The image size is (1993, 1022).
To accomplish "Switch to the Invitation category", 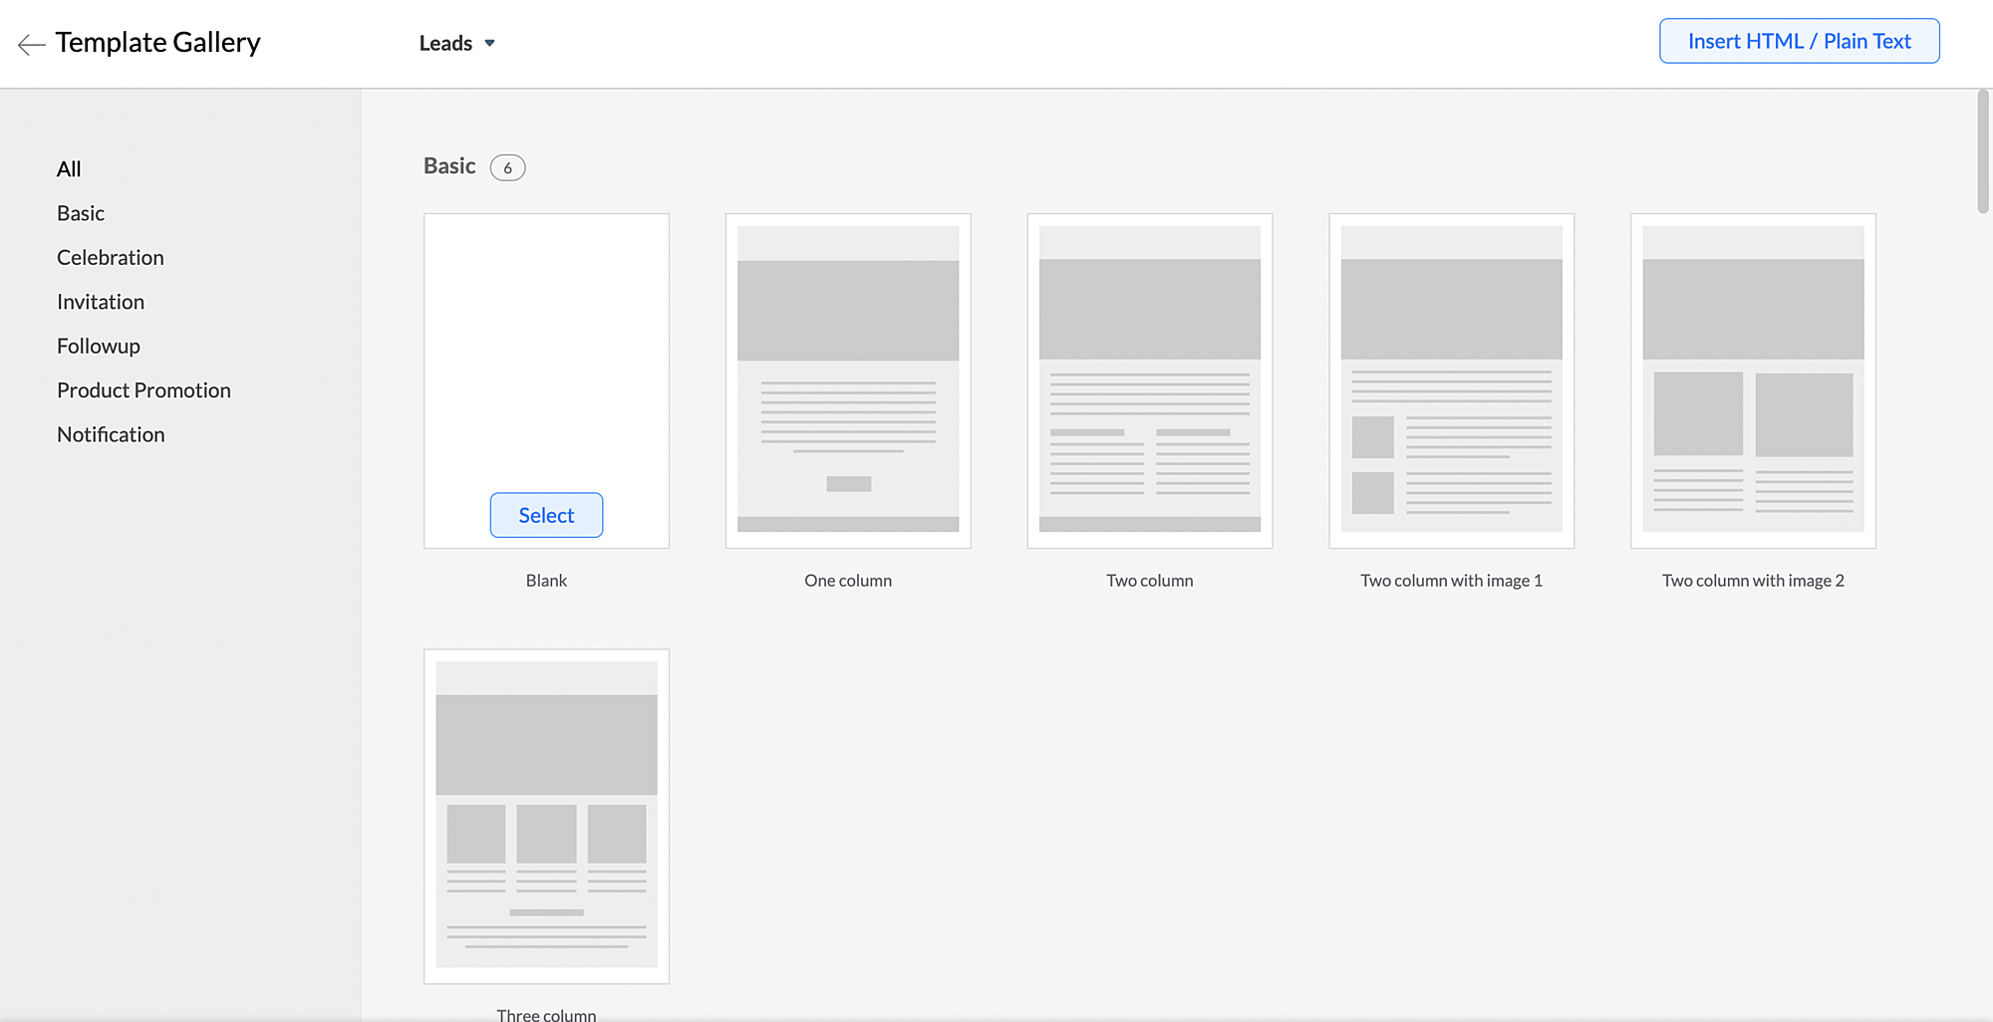I will click(101, 302).
